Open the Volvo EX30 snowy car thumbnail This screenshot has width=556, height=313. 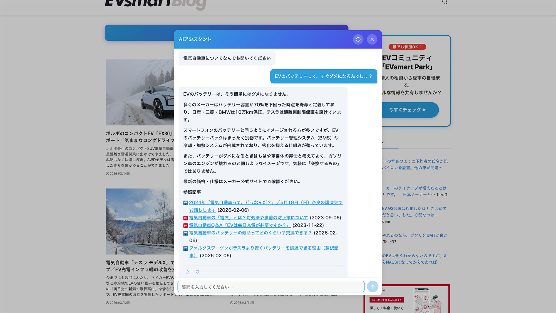140,92
